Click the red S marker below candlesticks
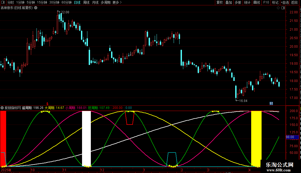The image size is (301, 173). pyautogui.click(x=47, y=104)
